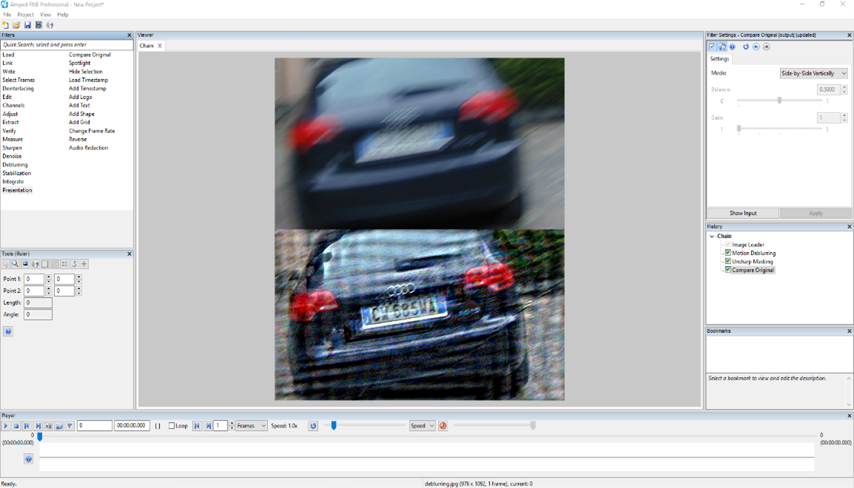Select the rectangular selection tool
This screenshot has height=488, width=854.
[44, 264]
